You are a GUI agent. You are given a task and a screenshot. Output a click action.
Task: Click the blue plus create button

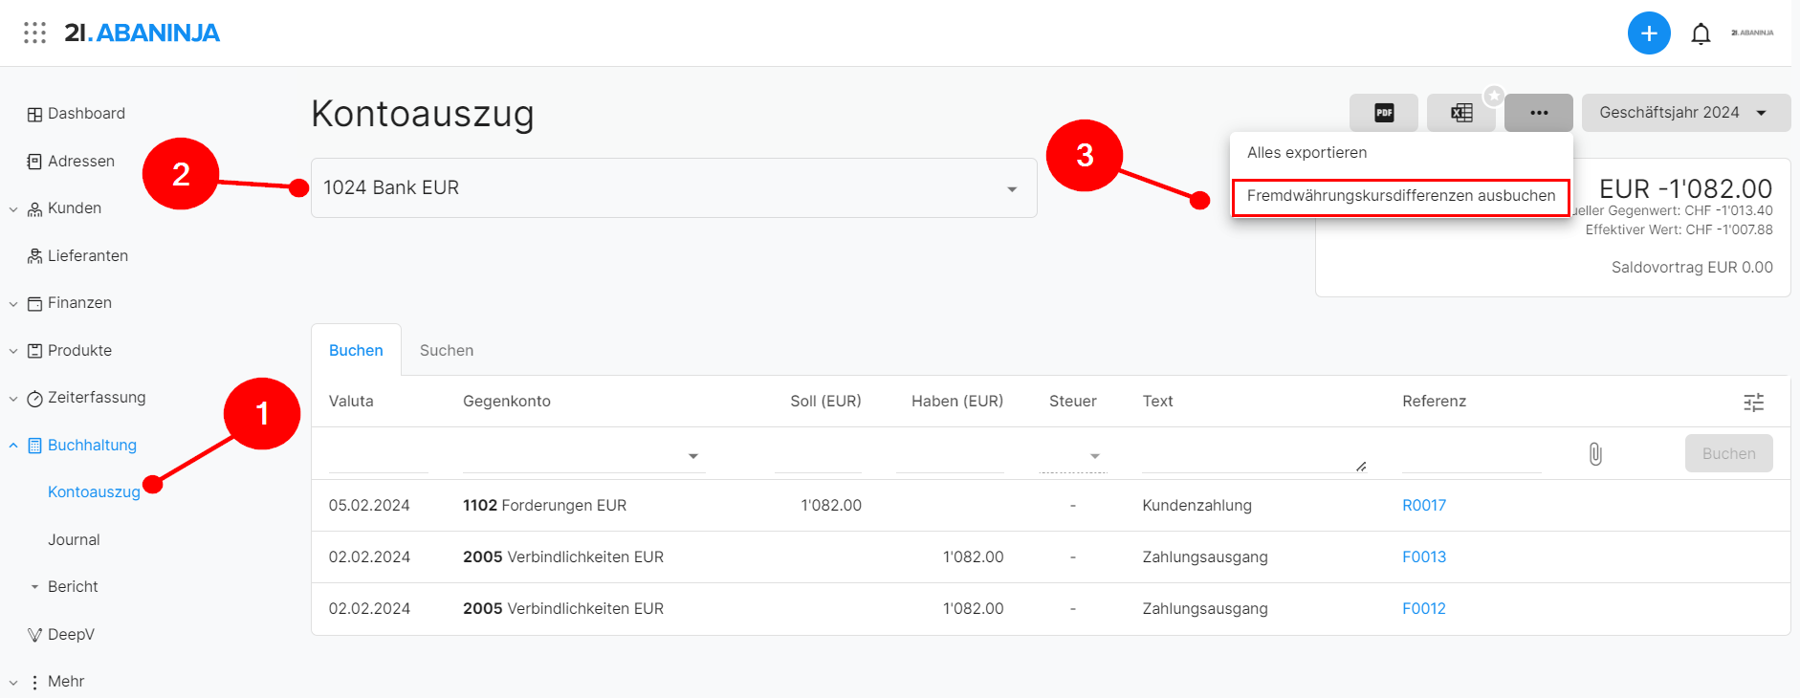pyautogui.click(x=1648, y=33)
